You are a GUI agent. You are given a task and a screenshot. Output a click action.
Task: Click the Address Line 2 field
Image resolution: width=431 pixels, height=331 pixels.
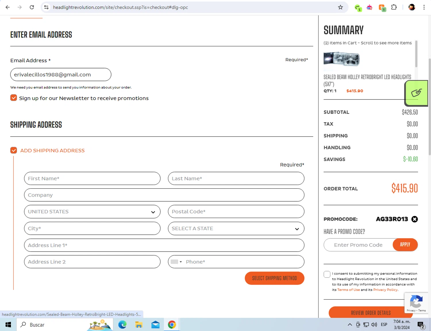coord(92,262)
